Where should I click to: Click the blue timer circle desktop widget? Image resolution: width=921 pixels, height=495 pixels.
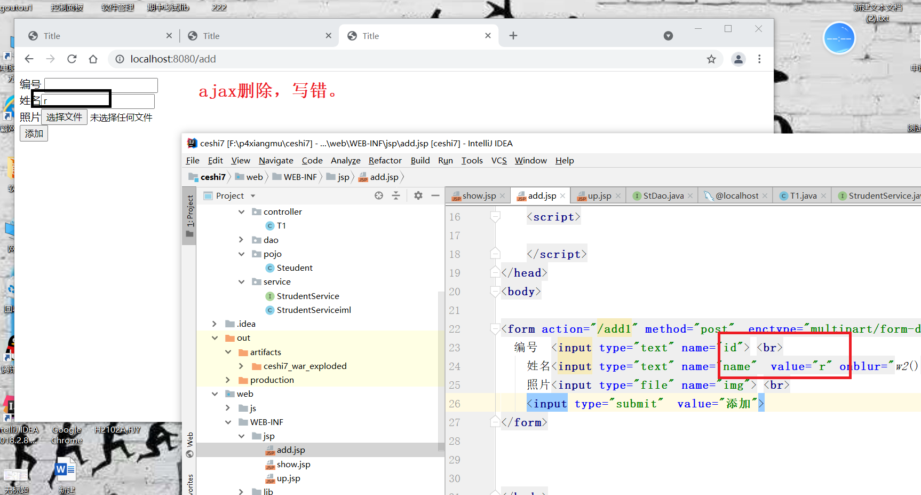pos(839,38)
